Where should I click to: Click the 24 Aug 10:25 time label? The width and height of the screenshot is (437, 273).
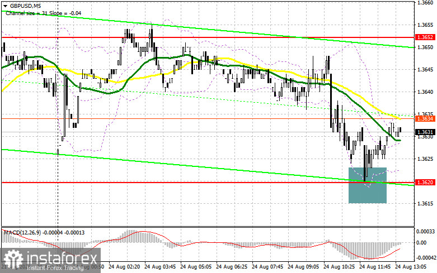(339, 267)
